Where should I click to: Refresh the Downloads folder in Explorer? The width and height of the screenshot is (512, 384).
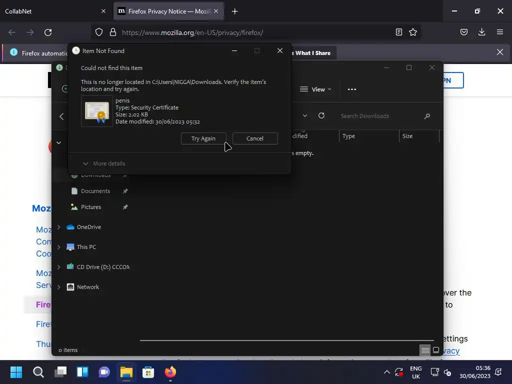pyautogui.click(x=321, y=115)
